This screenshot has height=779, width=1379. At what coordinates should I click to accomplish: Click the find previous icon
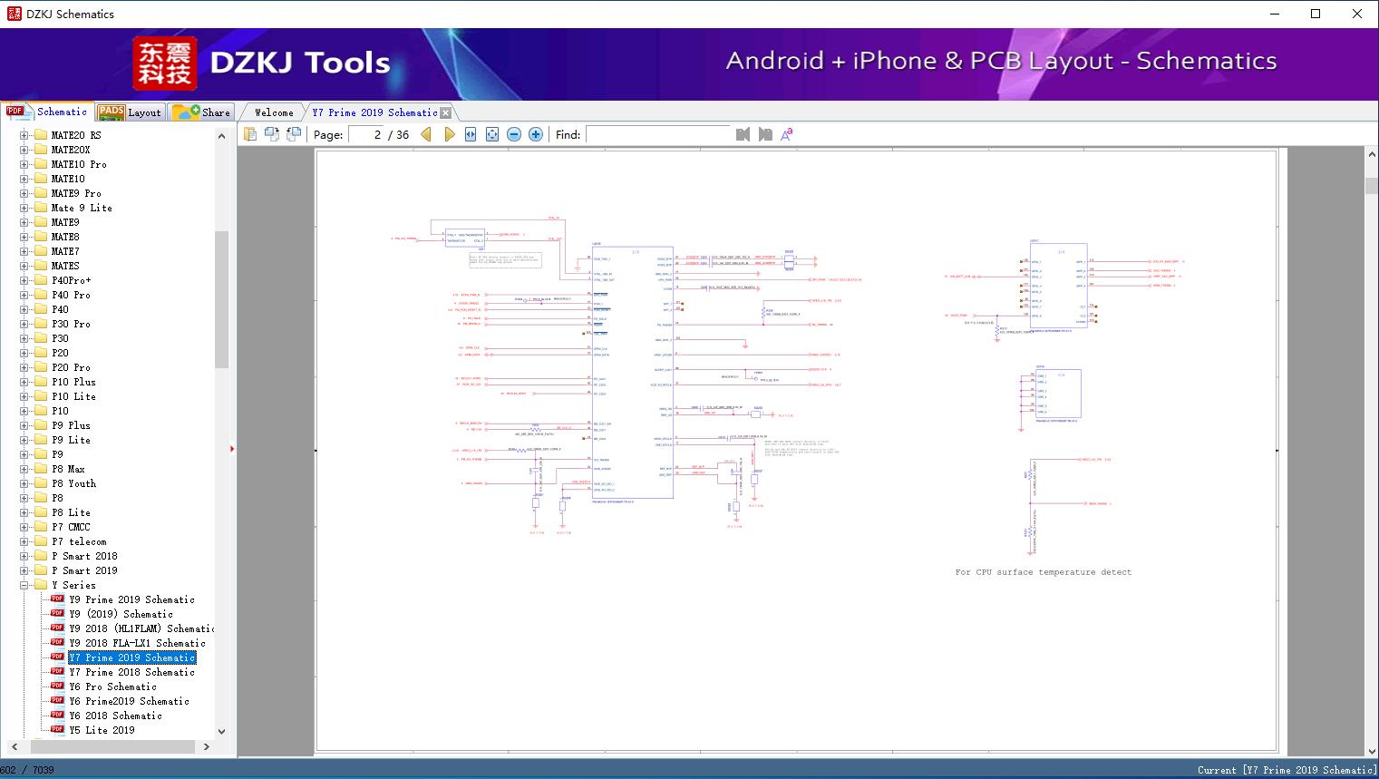pyautogui.click(x=743, y=134)
